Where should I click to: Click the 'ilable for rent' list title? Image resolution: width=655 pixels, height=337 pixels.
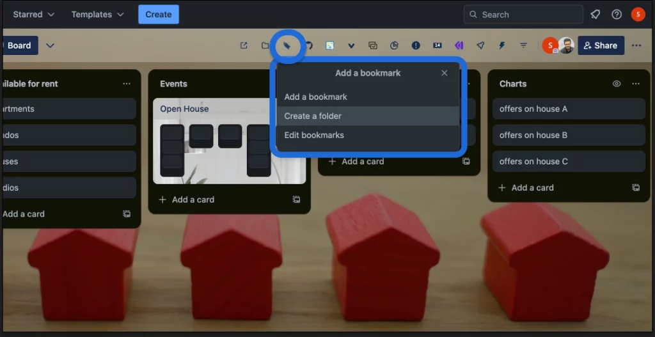click(30, 84)
